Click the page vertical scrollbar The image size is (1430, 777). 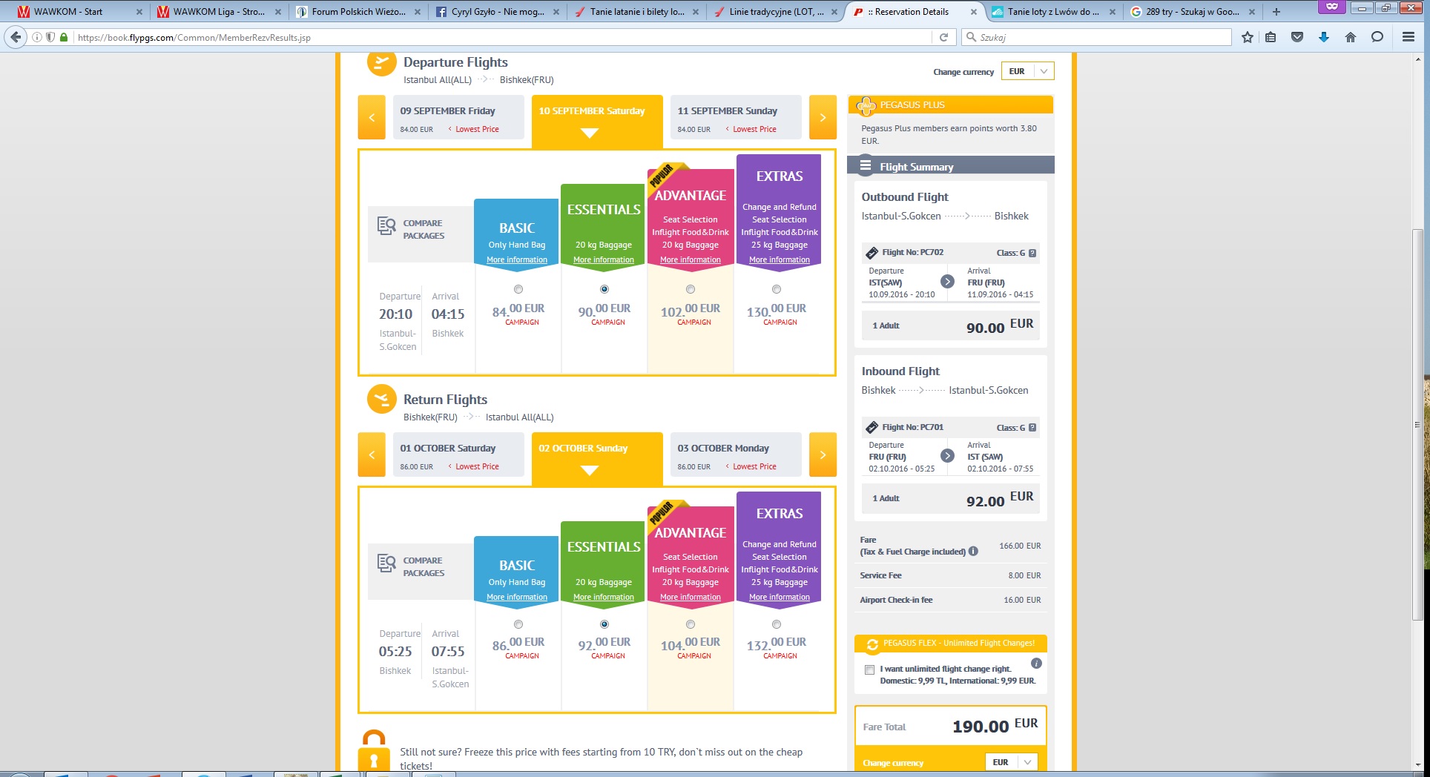coord(1417,424)
